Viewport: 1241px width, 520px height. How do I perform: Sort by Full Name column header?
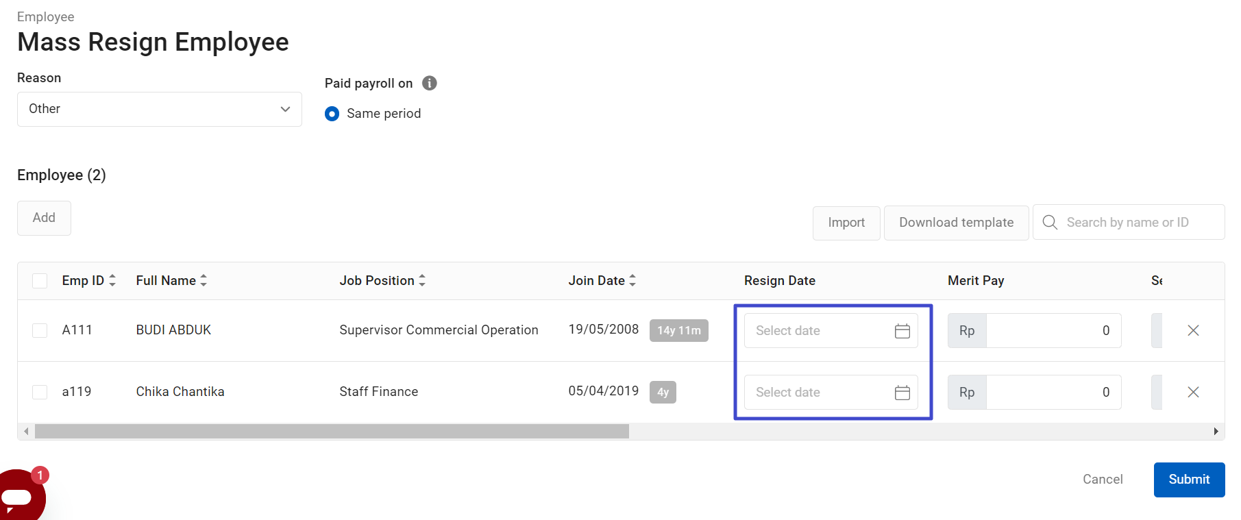[204, 280]
